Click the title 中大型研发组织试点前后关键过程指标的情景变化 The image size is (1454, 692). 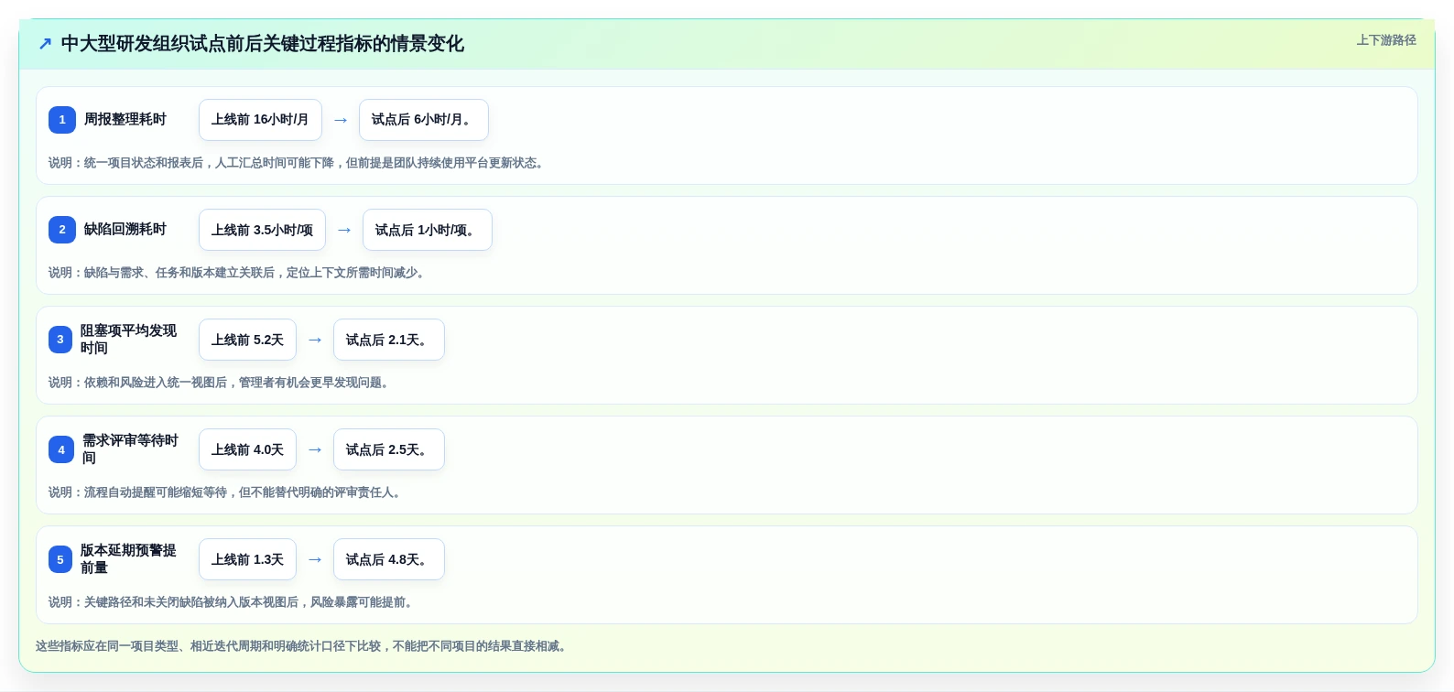point(263,44)
